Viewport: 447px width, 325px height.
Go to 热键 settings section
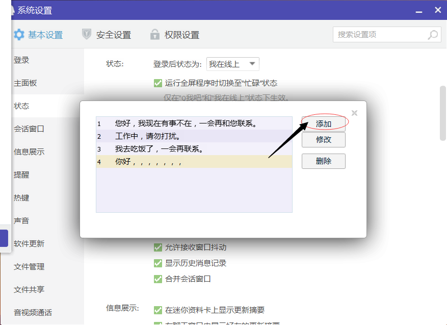point(21,198)
